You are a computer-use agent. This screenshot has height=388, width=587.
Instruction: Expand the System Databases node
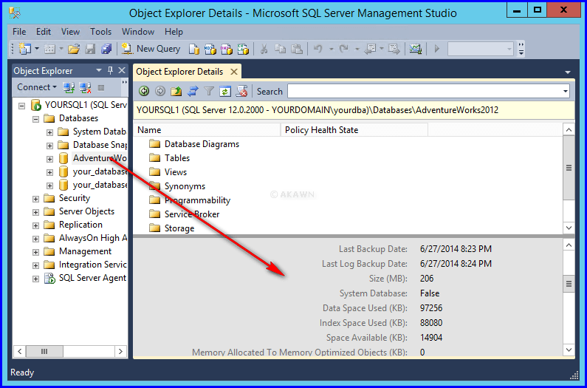click(49, 132)
